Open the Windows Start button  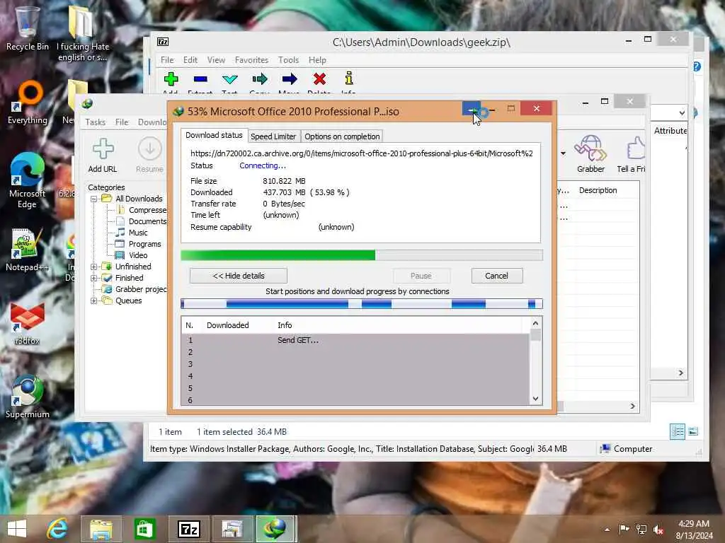pyautogui.click(x=17, y=529)
